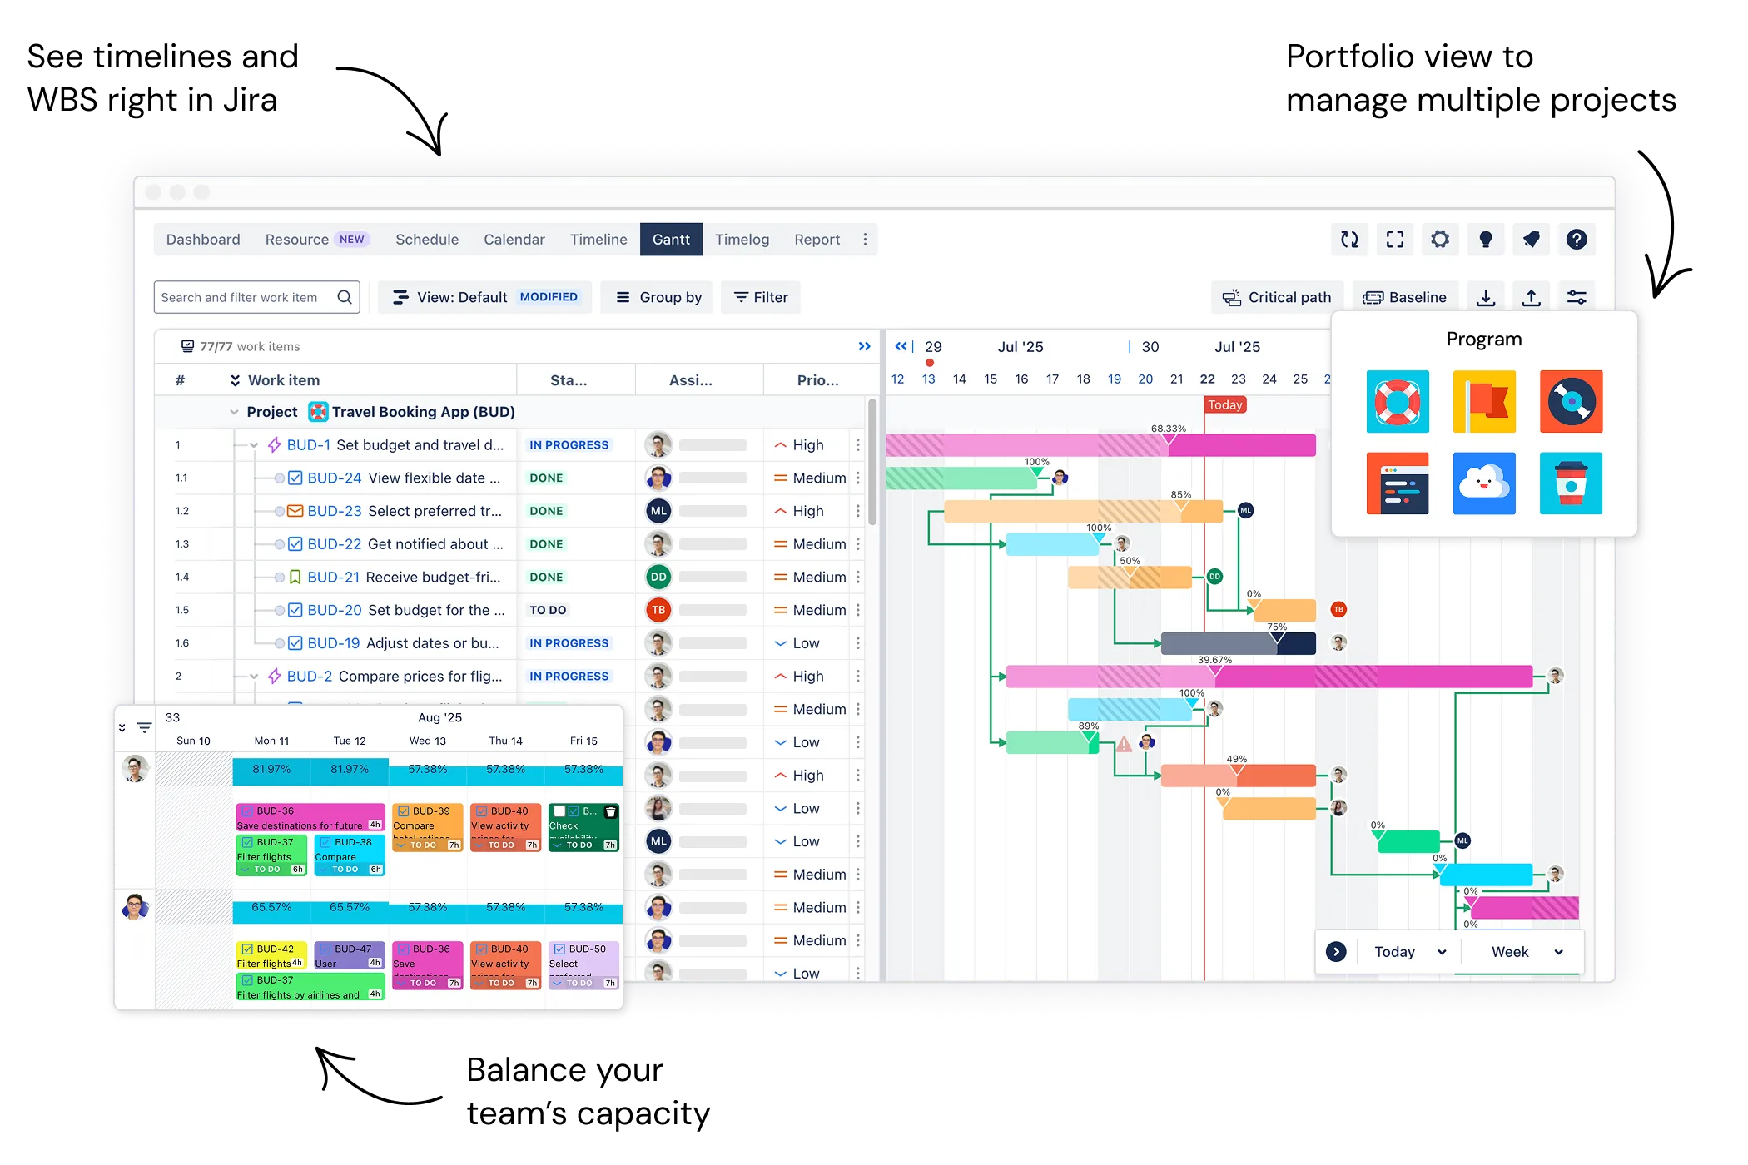Viewport: 1748px width, 1165px height.
Task: Open the View: Default dropdown
Action: coord(485,297)
